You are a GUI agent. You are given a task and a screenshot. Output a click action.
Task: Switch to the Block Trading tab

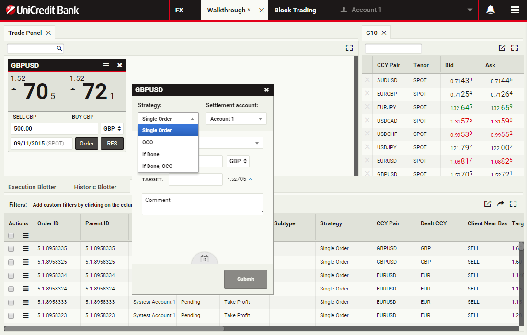click(x=295, y=10)
